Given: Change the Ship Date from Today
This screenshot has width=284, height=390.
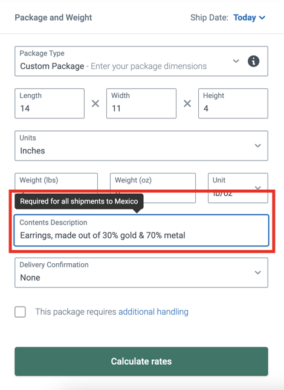Looking at the screenshot, I should point(249,18).
